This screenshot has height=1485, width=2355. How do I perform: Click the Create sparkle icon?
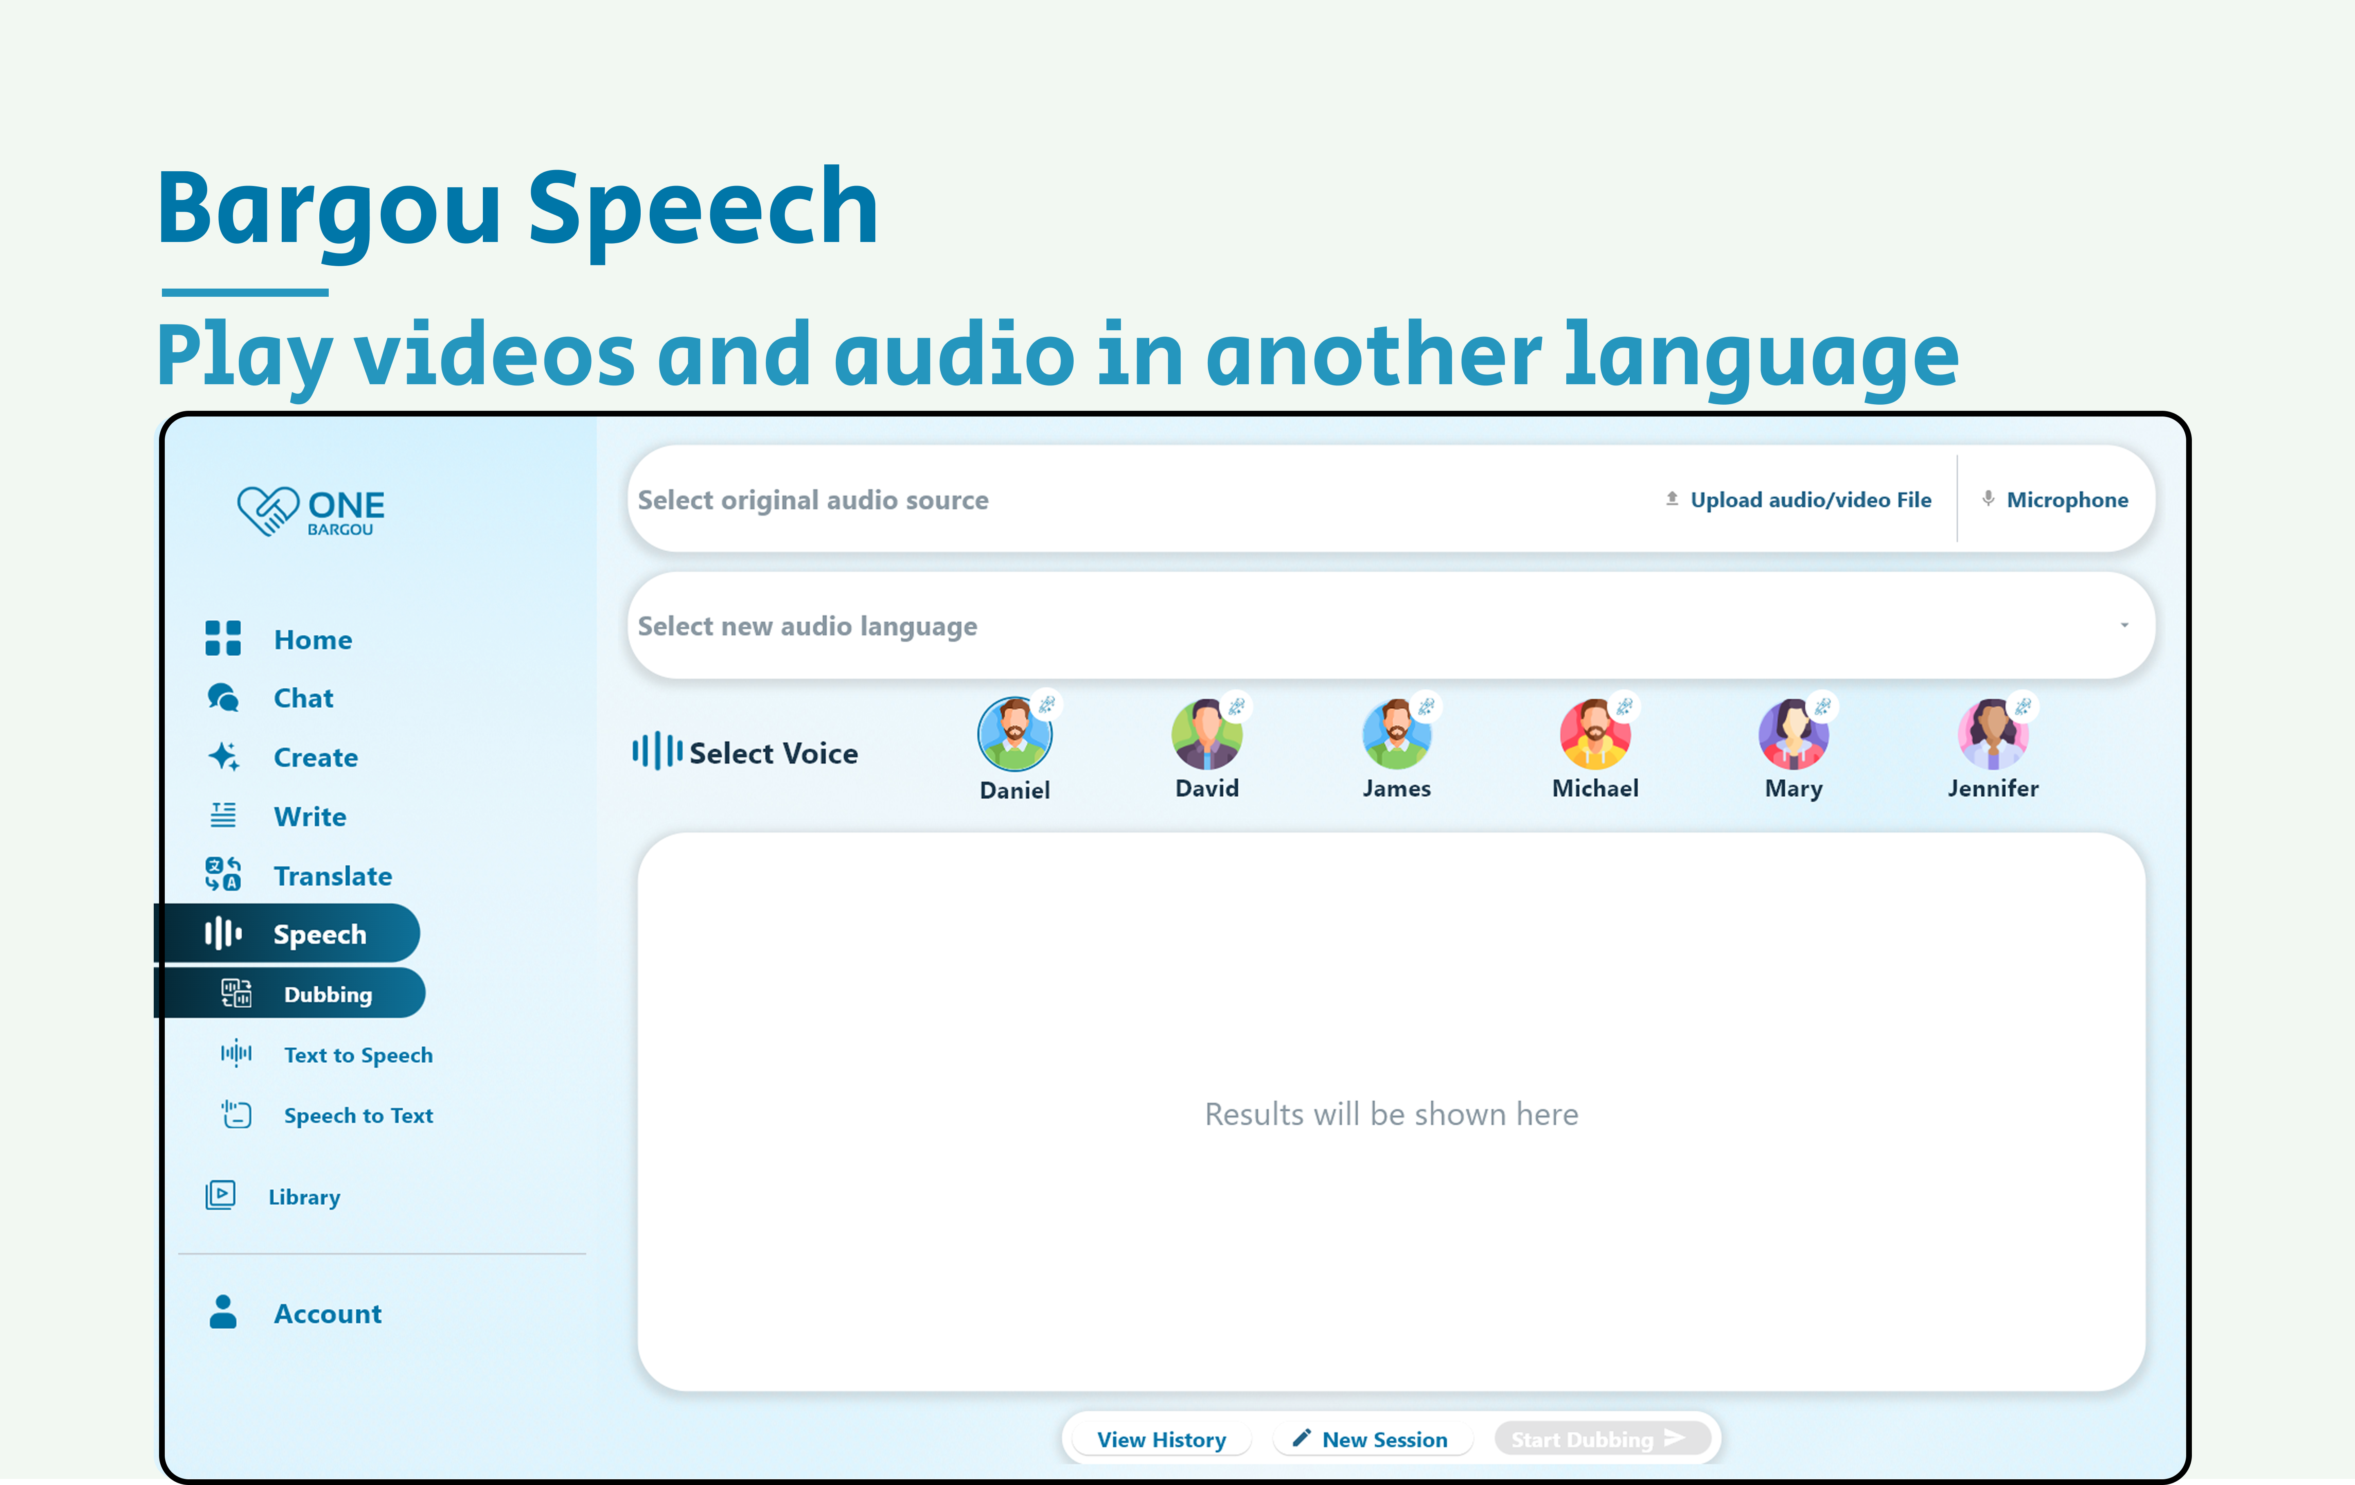[x=223, y=757]
